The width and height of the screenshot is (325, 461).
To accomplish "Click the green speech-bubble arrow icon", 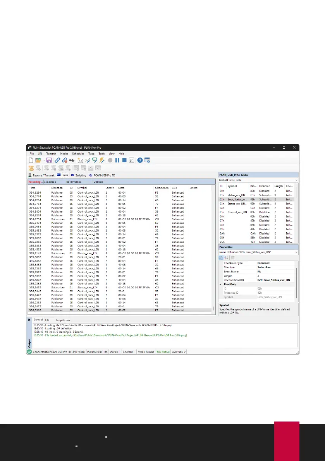I will tap(95, 160).
